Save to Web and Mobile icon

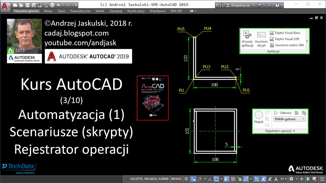tap(46, 5)
